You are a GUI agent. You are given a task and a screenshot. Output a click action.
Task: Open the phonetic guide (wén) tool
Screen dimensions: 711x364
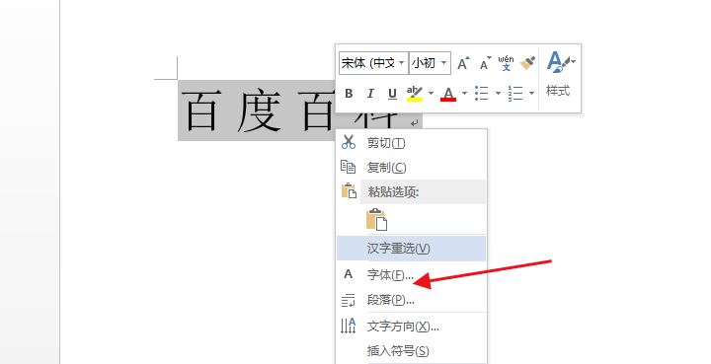pos(506,63)
